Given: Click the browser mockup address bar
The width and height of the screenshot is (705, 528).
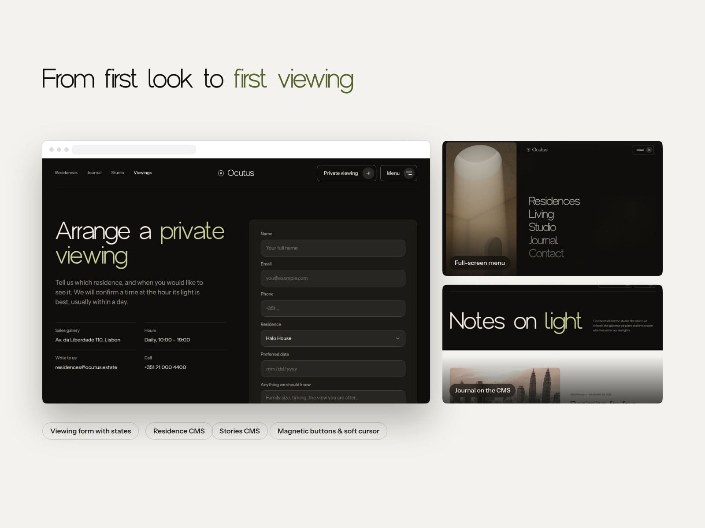Looking at the screenshot, I should 134,150.
